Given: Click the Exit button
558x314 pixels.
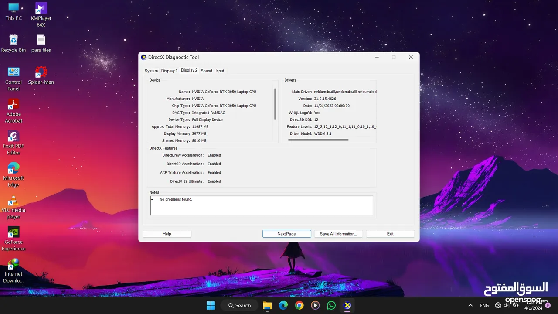Looking at the screenshot, I should click(x=390, y=234).
